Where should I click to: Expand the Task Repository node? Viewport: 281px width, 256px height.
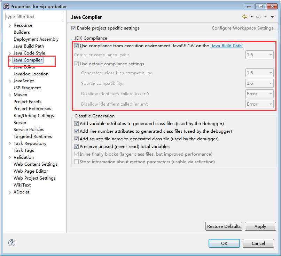click(x=10, y=143)
